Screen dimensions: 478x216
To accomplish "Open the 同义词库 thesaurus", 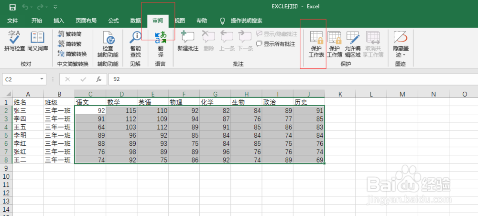I will click(x=38, y=41).
